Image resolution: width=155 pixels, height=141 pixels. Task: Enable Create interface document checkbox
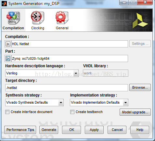tap(7, 112)
